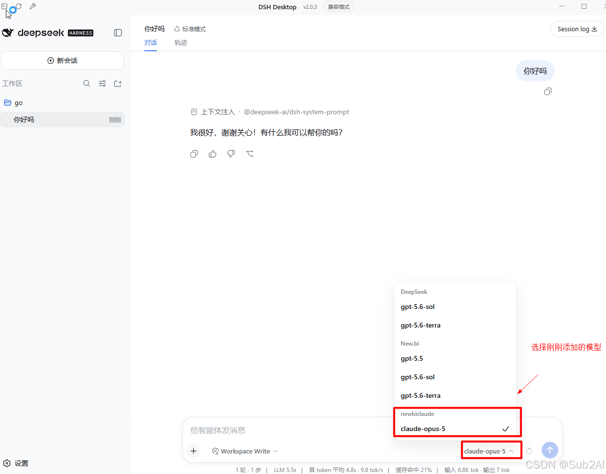Give the reply a thumbs down

(x=231, y=154)
